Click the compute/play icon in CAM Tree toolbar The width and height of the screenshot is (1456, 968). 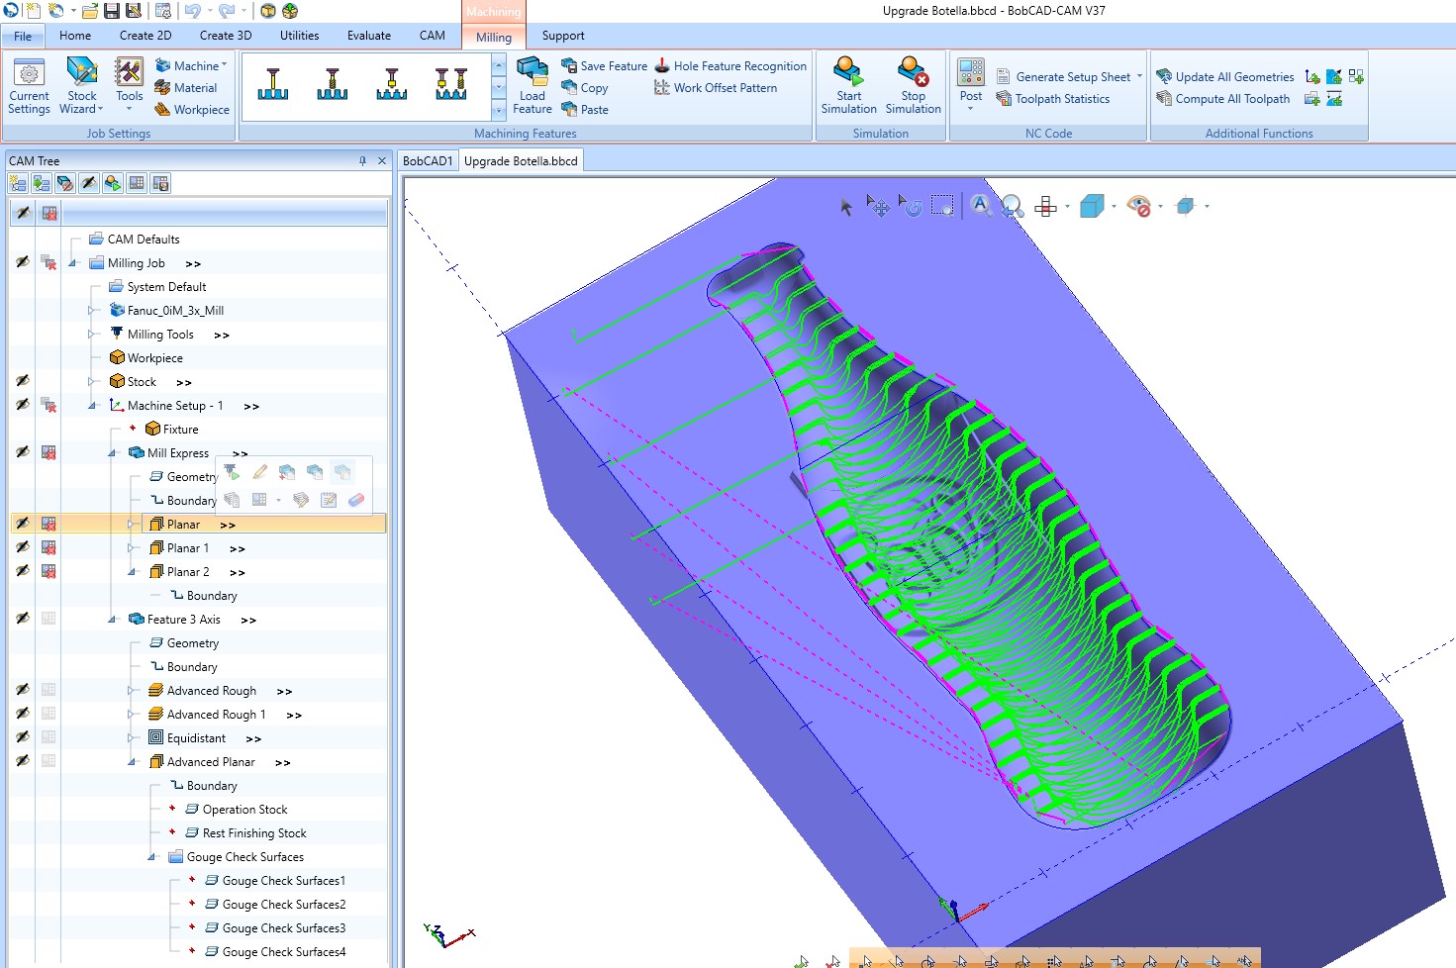coord(113,183)
